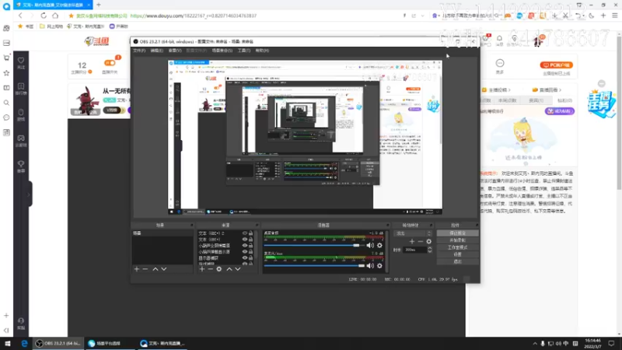Expand the browser left sidebar handle
This screenshot has width=622, height=350.
pos(29,194)
